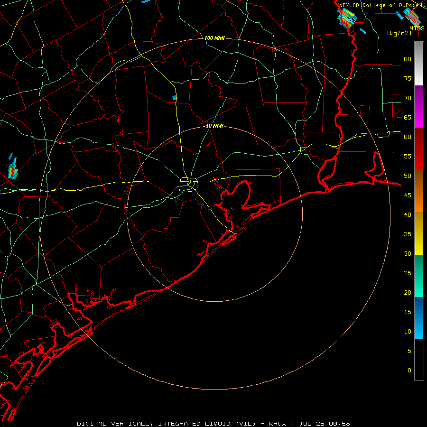Click the 55 value on the color scale
The height and width of the screenshot is (427, 427).
[x=408, y=156]
